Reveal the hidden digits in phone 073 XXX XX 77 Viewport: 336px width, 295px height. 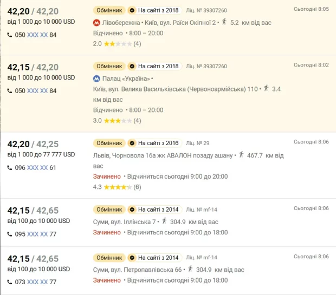[37, 282]
